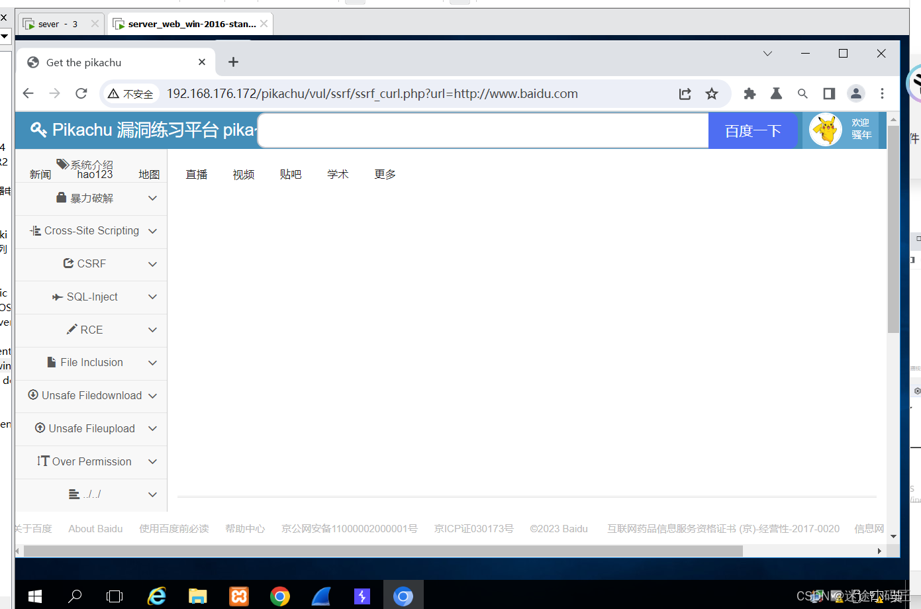
Task: Click vertical scrollbar down arrow
Action: (893, 536)
